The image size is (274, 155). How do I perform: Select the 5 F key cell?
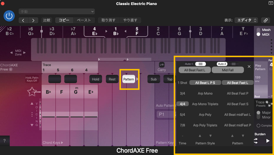[x=137, y=31]
